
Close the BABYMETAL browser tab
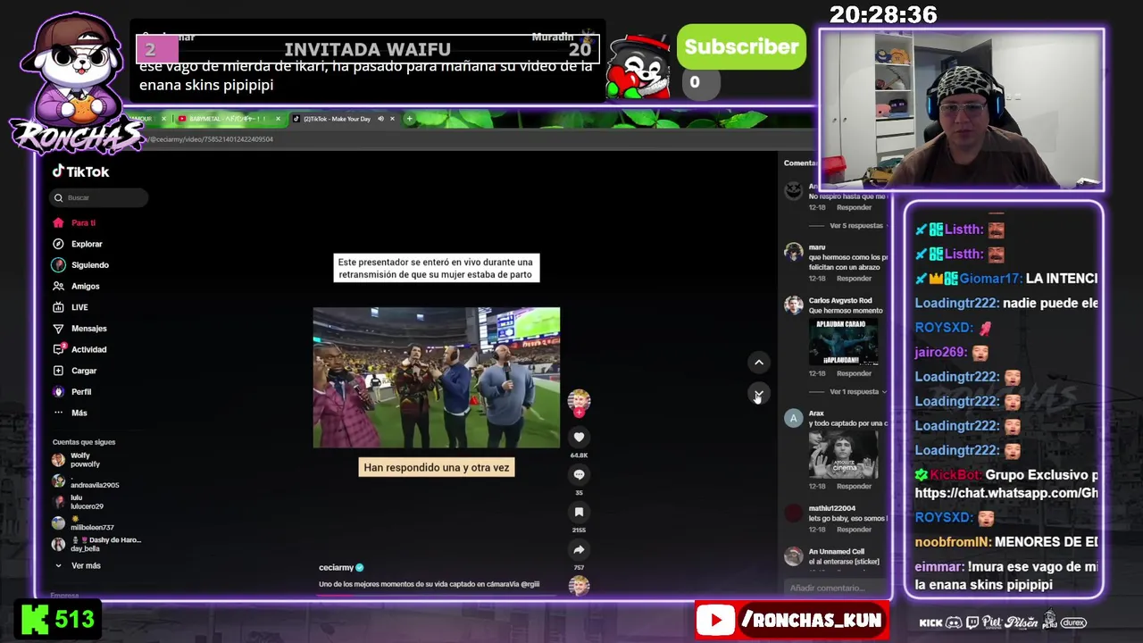coord(278,119)
